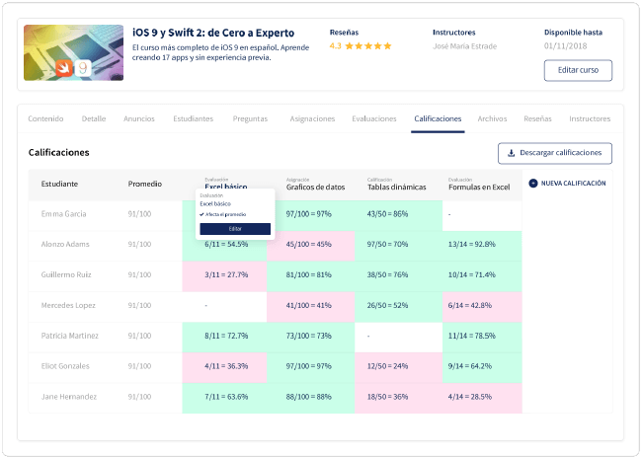642x458 pixels.
Task: Click the Formulas en Excel column header
Action: click(479, 187)
